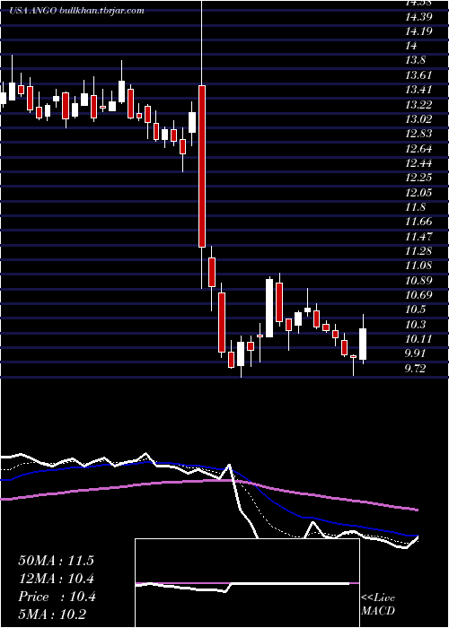Click the 14.19 price axis label
Image resolution: width=449 pixels, height=628 pixels.
coord(418,31)
